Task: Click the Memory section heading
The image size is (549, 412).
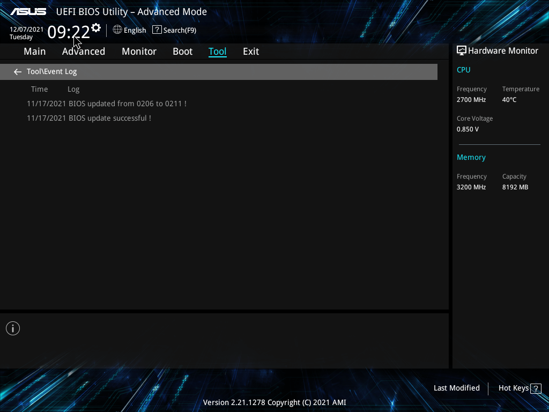Action: point(471,157)
